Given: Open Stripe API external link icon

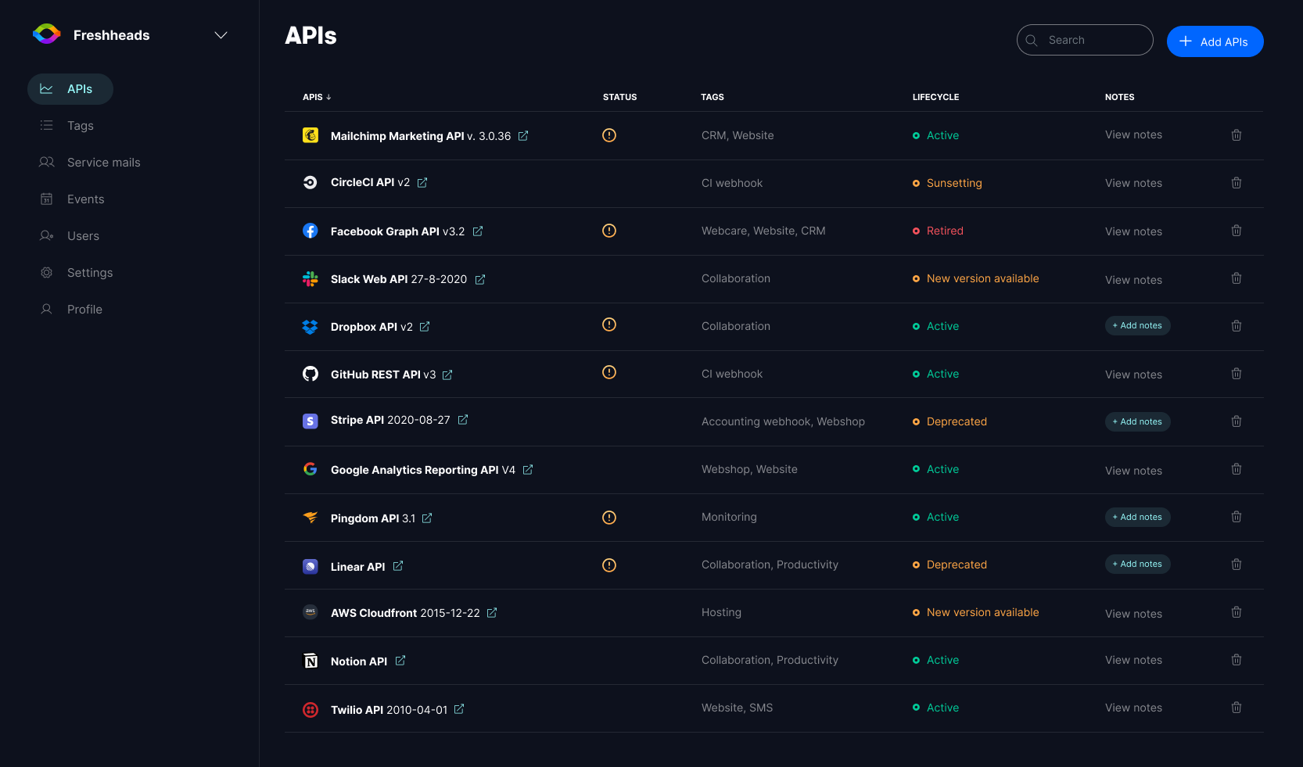Looking at the screenshot, I should point(463,420).
